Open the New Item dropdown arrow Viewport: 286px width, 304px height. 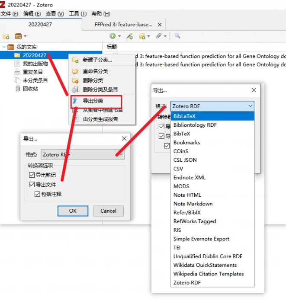tap(119, 36)
